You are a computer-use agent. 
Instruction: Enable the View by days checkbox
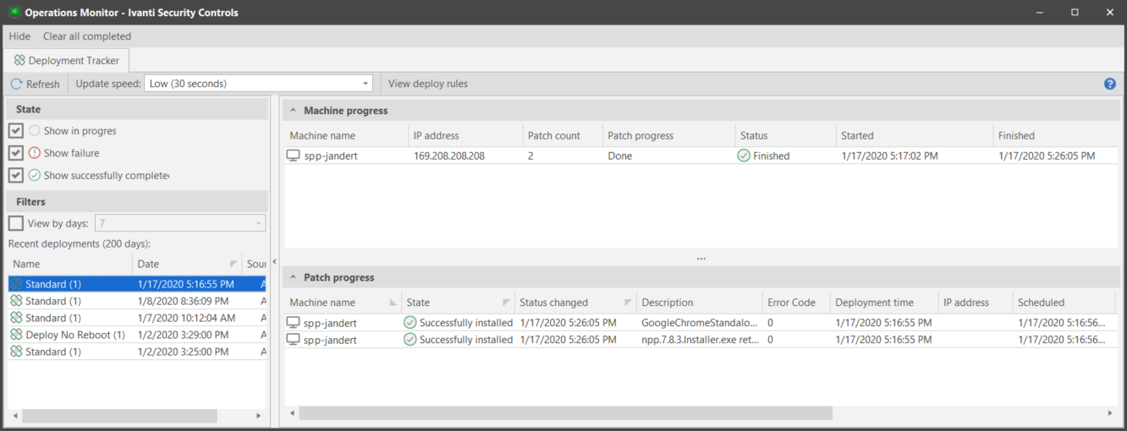coord(16,223)
